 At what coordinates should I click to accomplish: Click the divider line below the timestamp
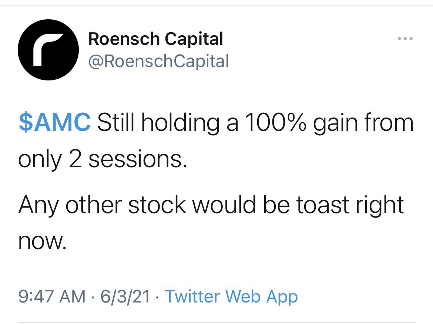click(x=216, y=321)
